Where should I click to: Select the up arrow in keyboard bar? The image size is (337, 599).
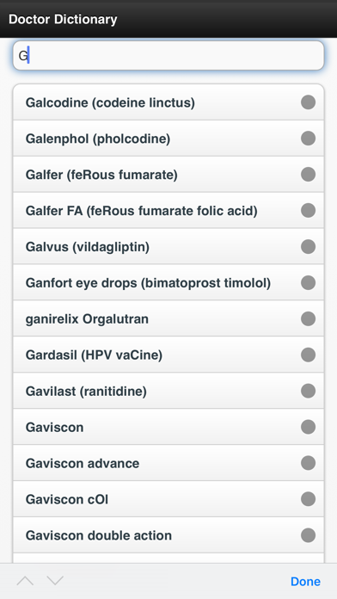25,581
